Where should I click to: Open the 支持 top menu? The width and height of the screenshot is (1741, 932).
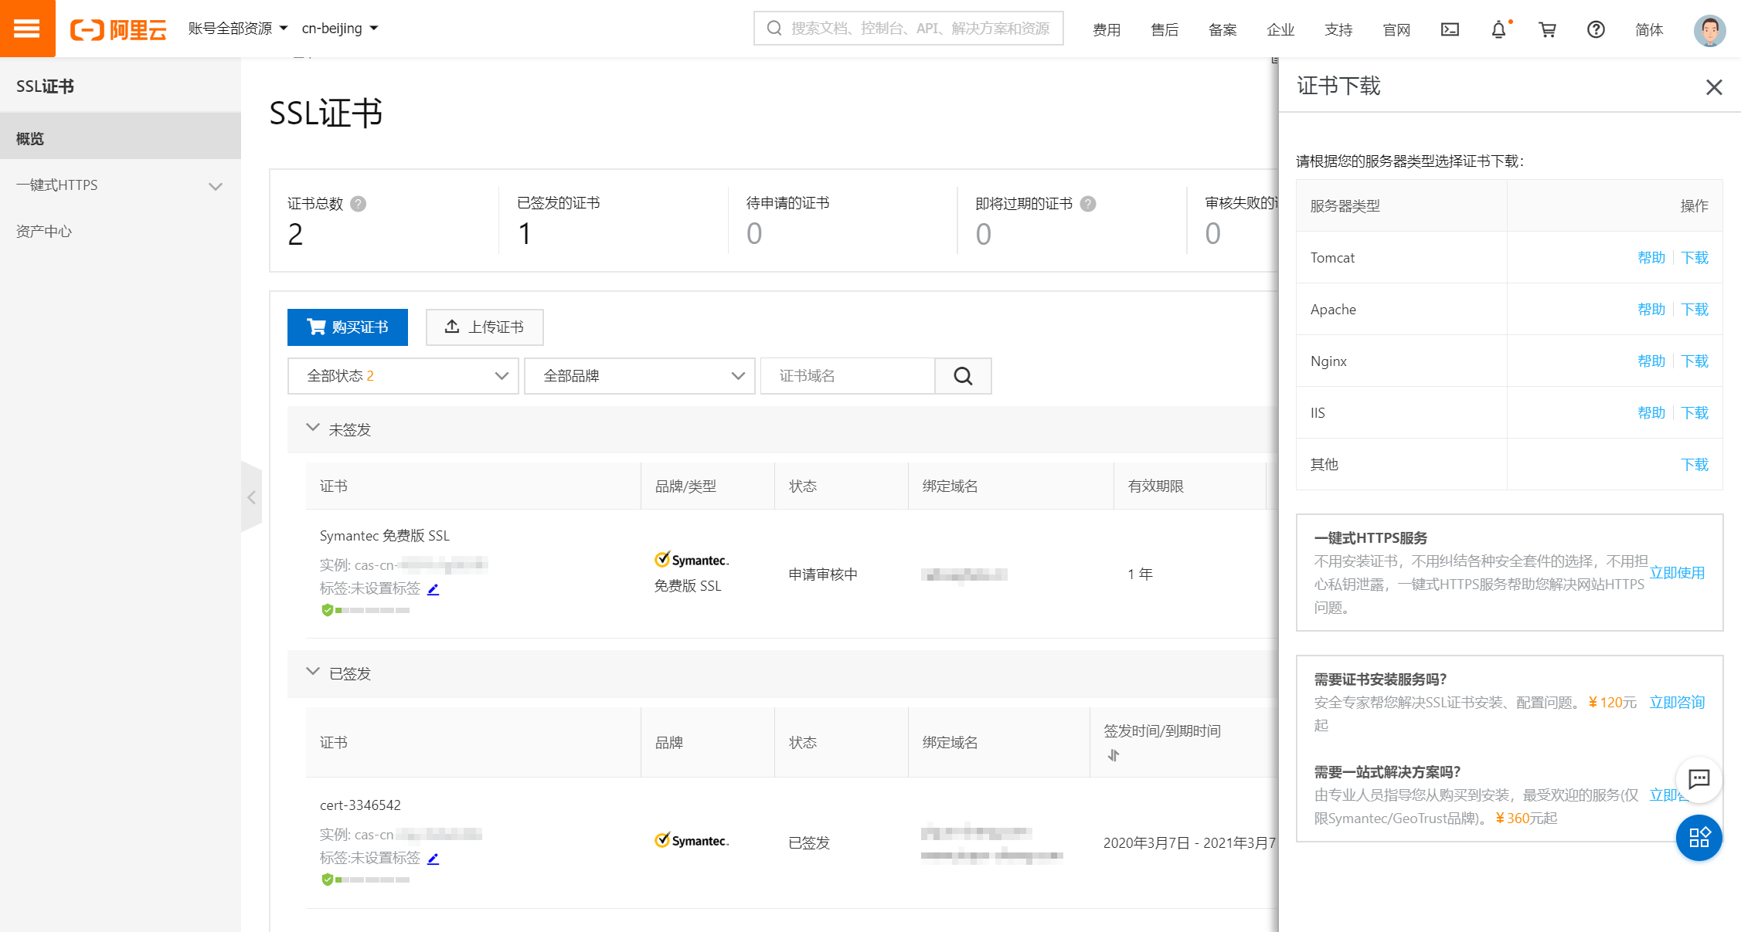pyautogui.click(x=1338, y=30)
